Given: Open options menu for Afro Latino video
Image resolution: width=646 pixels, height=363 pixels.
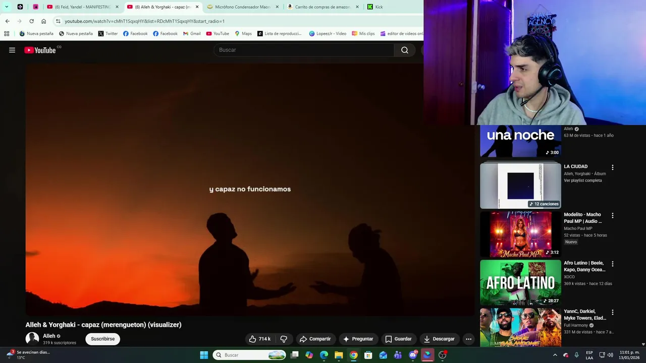Looking at the screenshot, I should click(x=613, y=264).
